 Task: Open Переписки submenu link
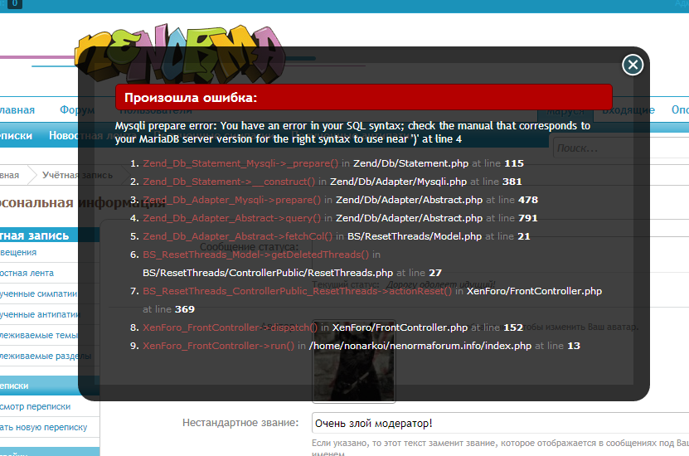[16, 135]
